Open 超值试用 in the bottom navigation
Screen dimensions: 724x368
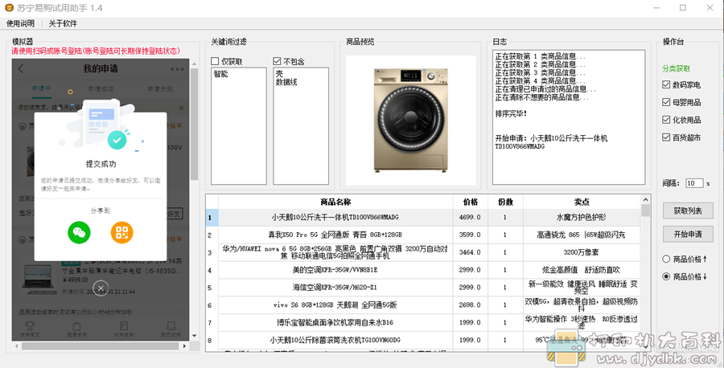pyautogui.click(x=76, y=329)
